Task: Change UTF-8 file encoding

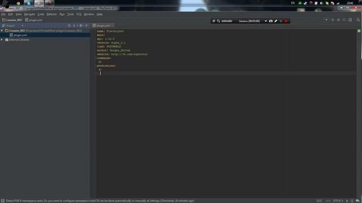Action: [338, 201]
